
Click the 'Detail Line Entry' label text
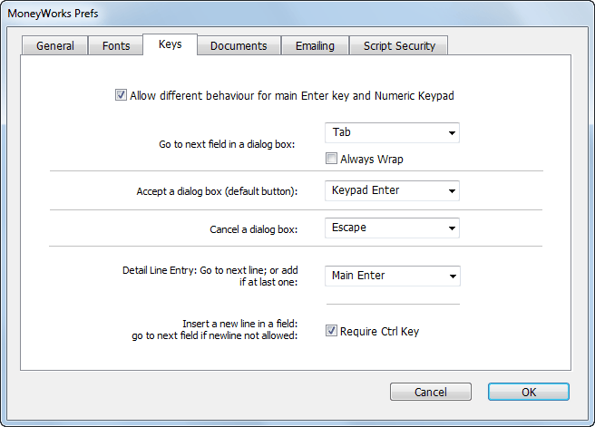[210, 277]
